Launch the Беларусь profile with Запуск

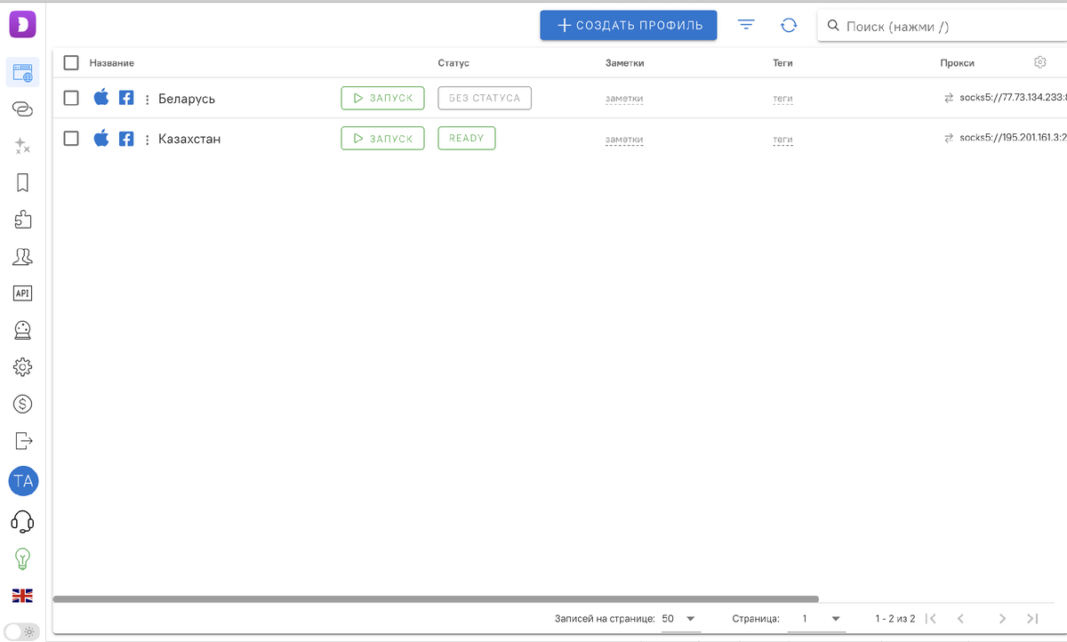click(x=382, y=98)
